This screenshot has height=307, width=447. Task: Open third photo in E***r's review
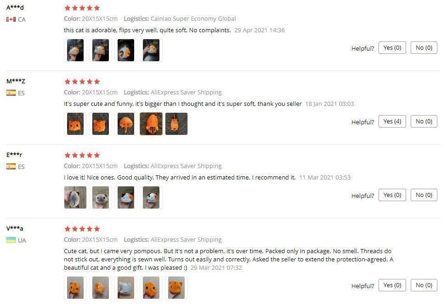click(x=126, y=197)
